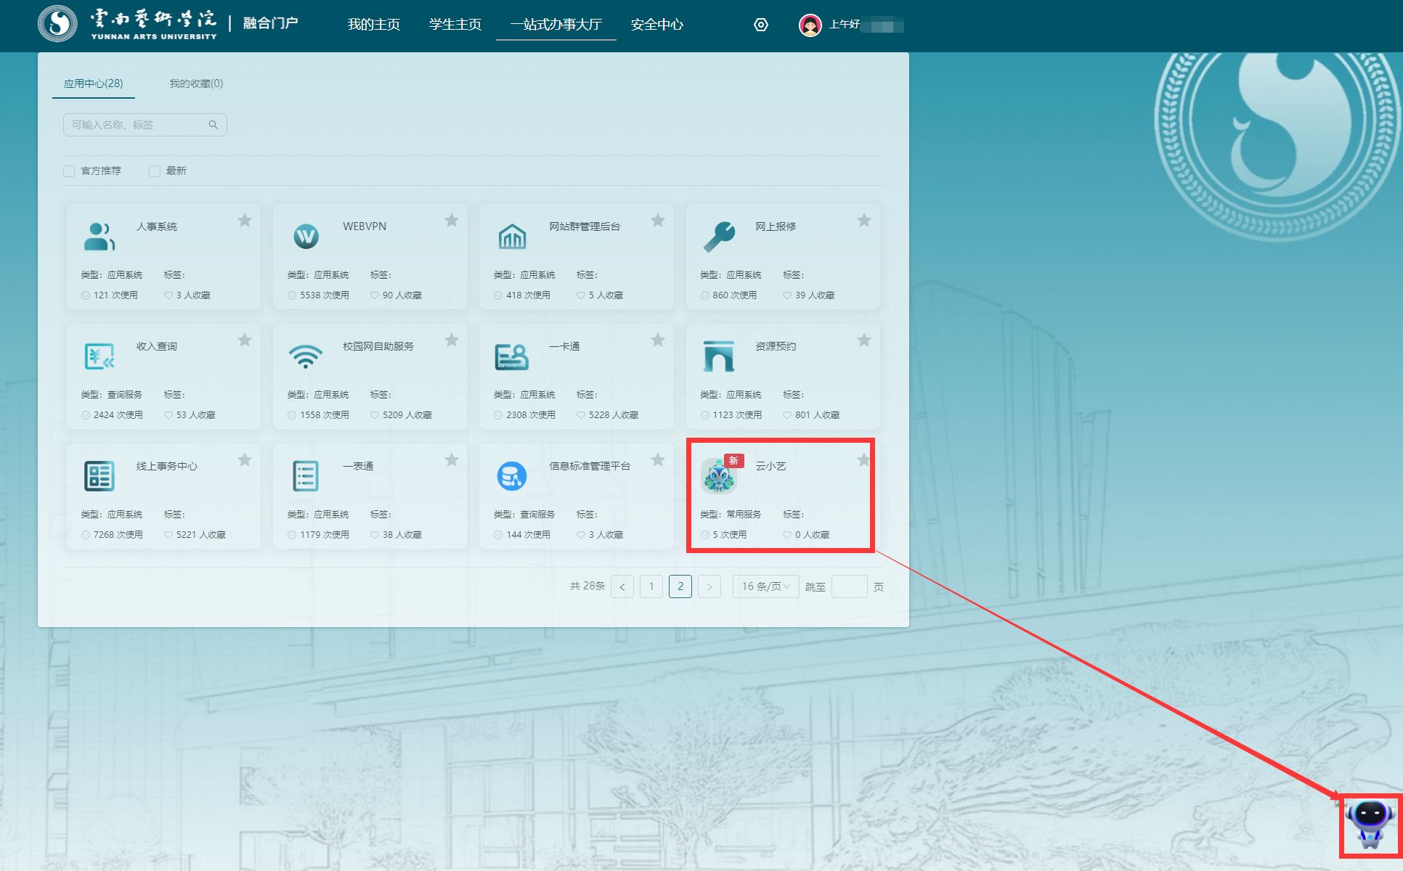Viewport: 1403px width, 871px height.
Task: Click the robot assistant in the corner
Action: (1370, 825)
